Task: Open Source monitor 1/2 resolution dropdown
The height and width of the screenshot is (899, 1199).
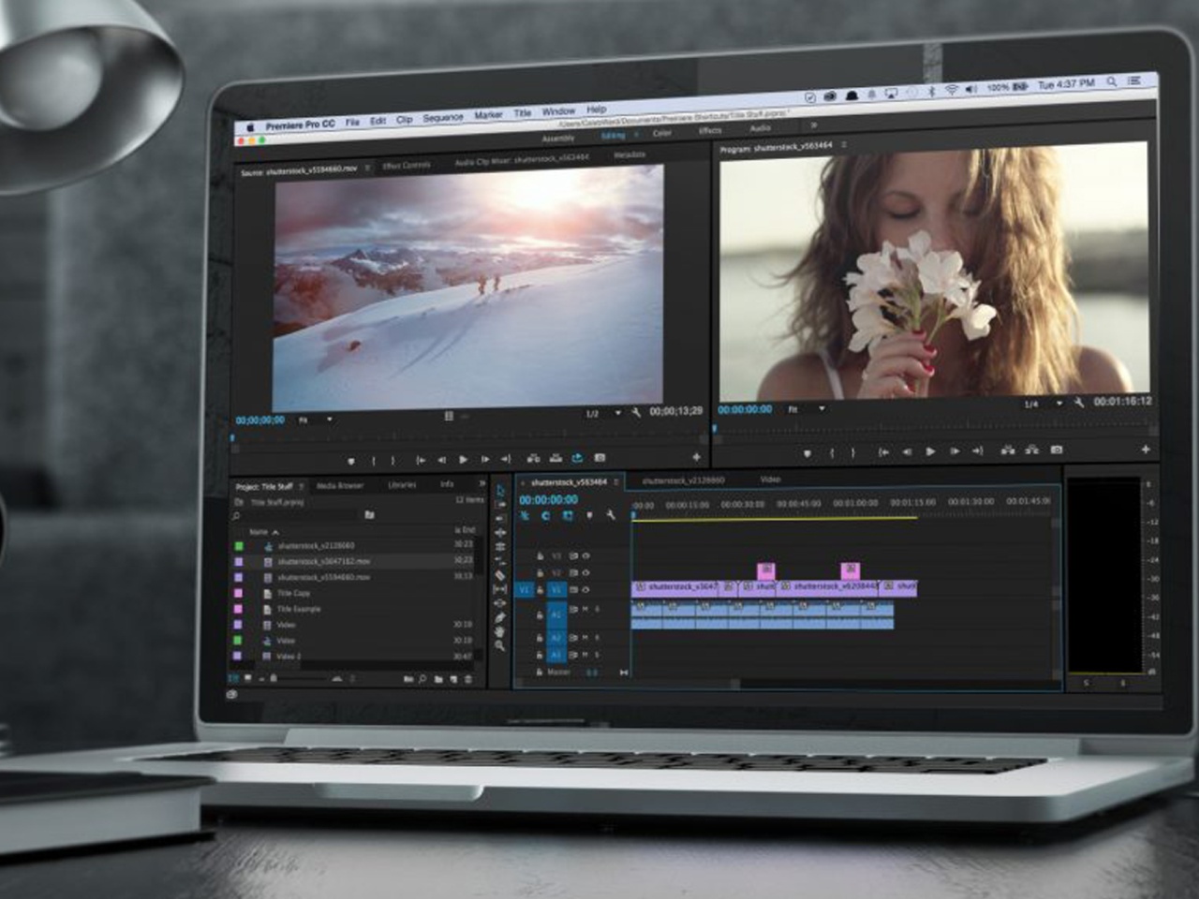Action: 617,413
